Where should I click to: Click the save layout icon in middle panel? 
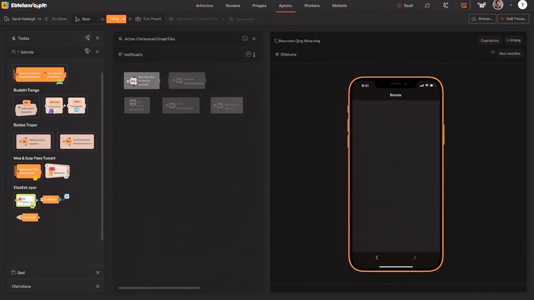tap(245, 38)
